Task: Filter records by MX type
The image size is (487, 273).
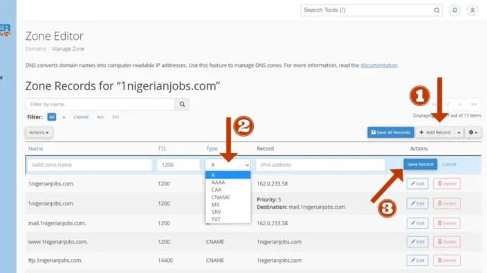Action: tap(100, 117)
